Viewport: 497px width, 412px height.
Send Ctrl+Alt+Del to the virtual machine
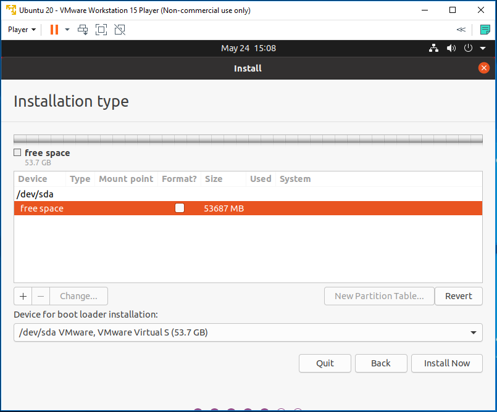tap(83, 30)
